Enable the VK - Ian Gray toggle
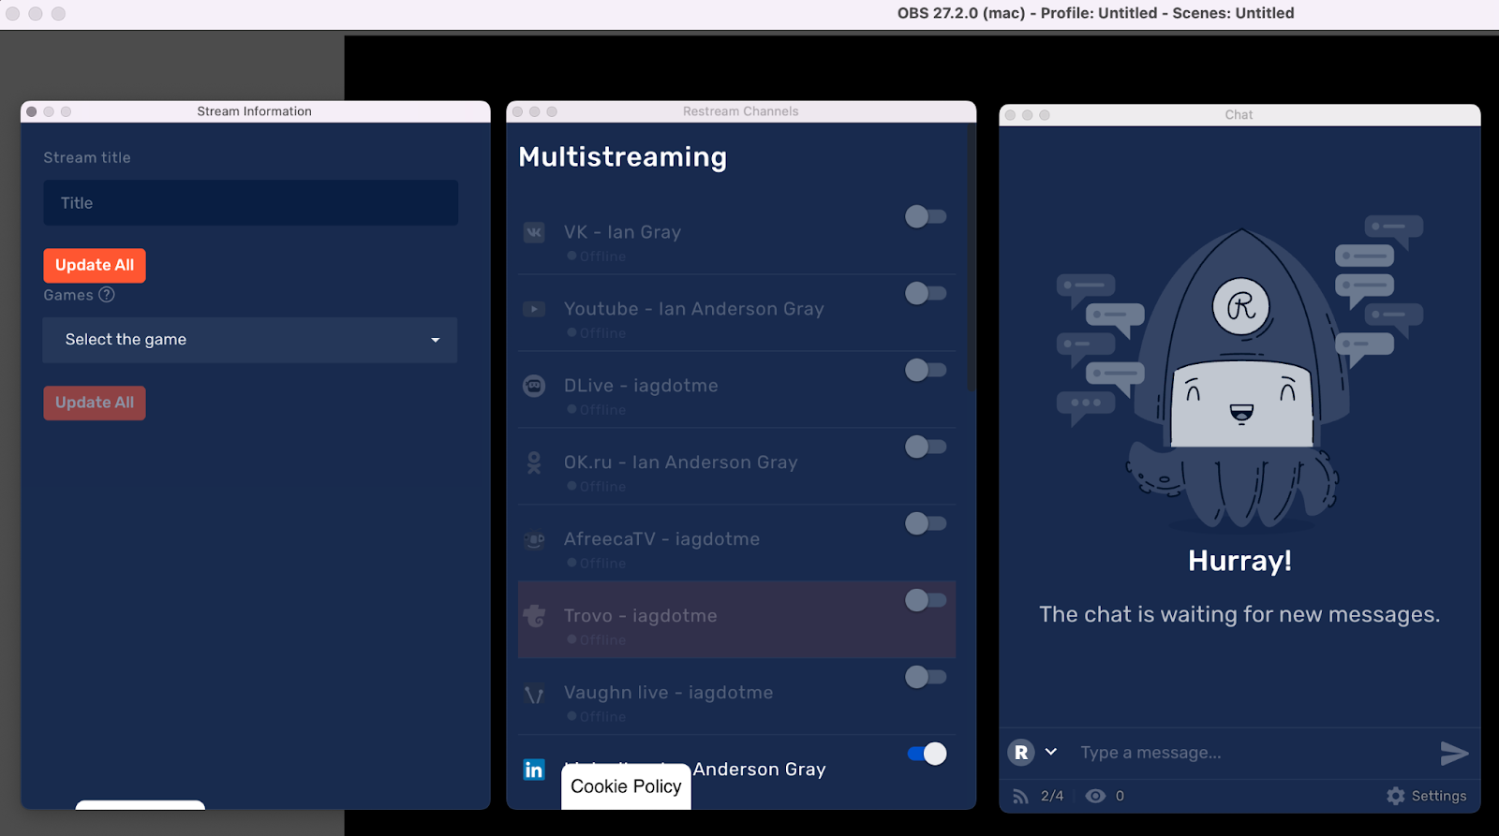 point(926,216)
